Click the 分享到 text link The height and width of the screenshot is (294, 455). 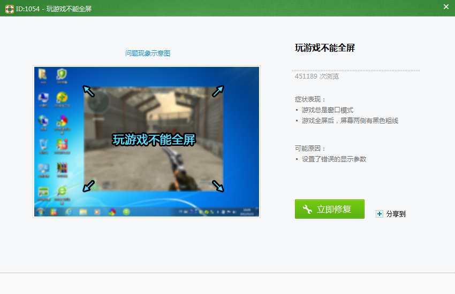(396, 214)
